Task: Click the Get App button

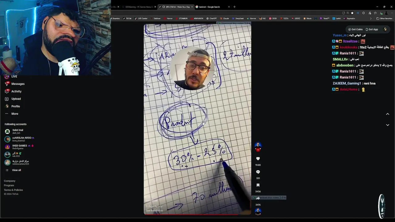Action: point(372,29)
